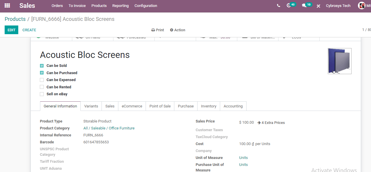Viewport: 371px width, 172px height.
Task: Open the Point of Sale tab
Action: coord(160,106)
